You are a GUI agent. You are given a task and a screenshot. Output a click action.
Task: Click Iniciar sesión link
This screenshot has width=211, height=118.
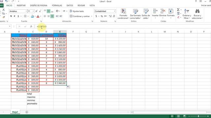tap(206, 6)
